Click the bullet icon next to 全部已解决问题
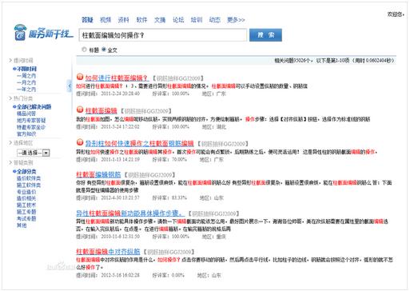Viewport: 410px width, 291px height. (14, 107)
